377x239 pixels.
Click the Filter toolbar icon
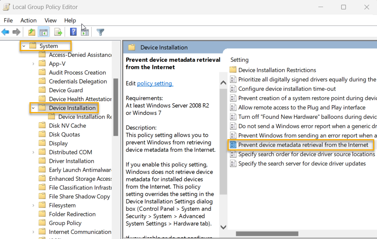[100, 32]
